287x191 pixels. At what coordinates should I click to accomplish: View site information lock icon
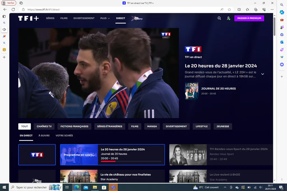pyautogui.click(x=23, y=10)
